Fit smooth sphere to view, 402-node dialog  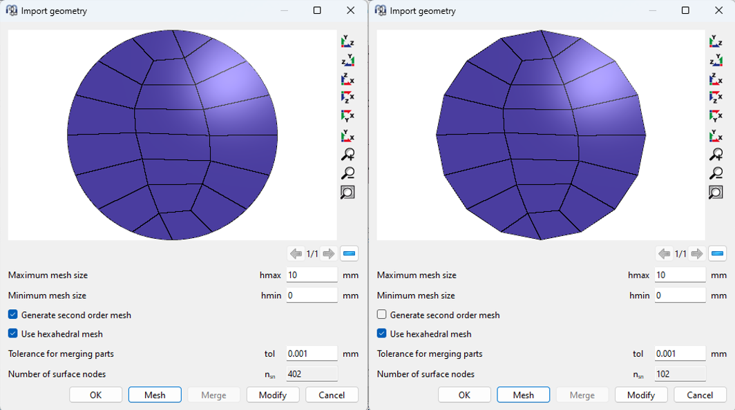(x=347, y=192)
